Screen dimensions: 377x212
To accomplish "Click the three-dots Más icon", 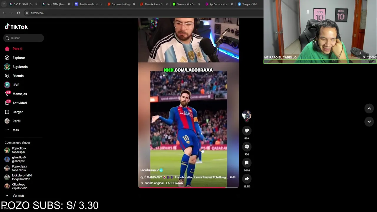I will pyautogui.click(x=7, y=130).
